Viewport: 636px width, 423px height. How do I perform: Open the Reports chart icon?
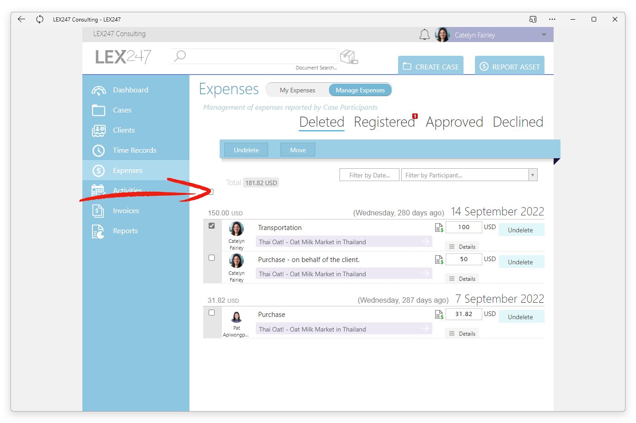(98, 231)
